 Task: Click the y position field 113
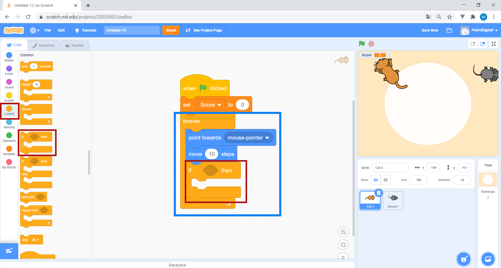(464, 168)
